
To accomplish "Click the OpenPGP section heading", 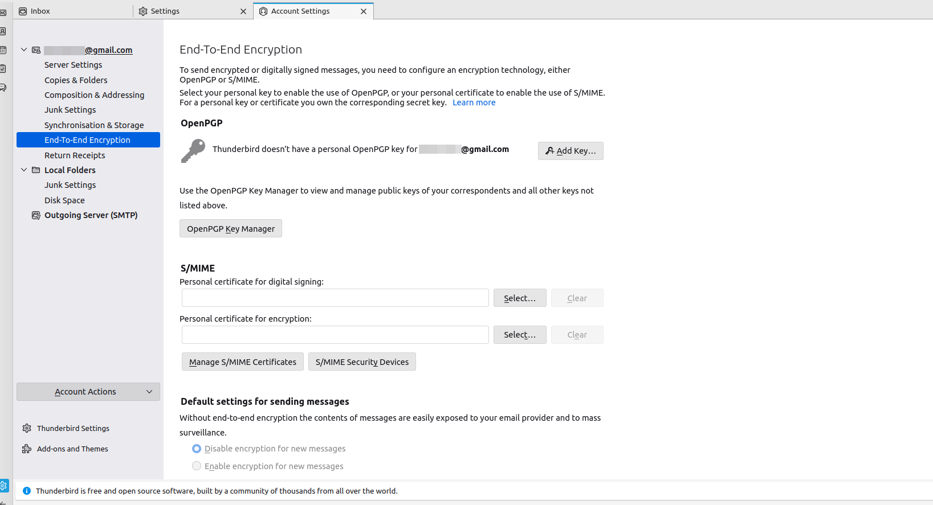I will (x=202, y=123).
